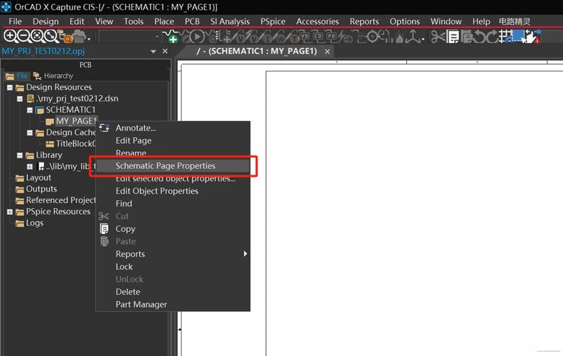Open the Reports submenu arrow in context menu
Image resolution: width=563 pixels, height=356 pixels.
[x=245, y=254]
